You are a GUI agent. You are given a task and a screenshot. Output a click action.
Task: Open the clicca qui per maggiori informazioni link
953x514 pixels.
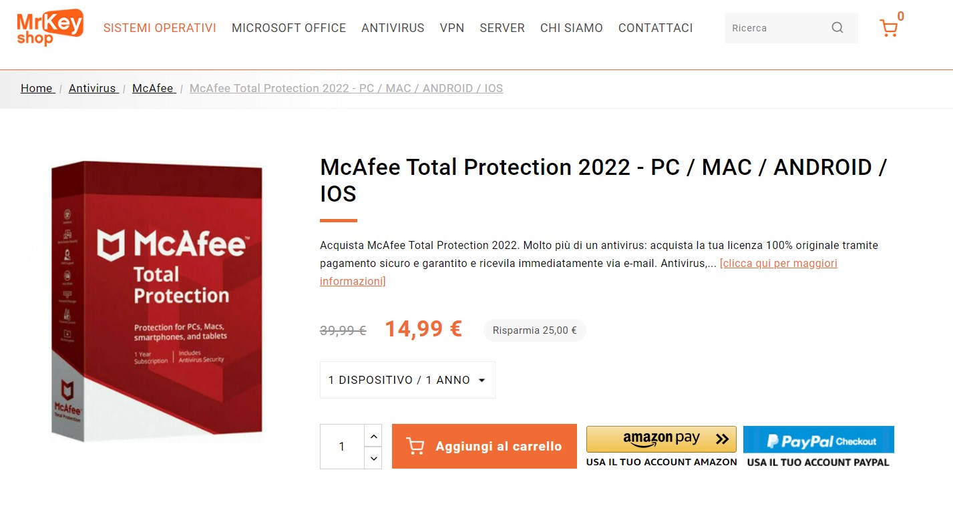pos(778,263)
